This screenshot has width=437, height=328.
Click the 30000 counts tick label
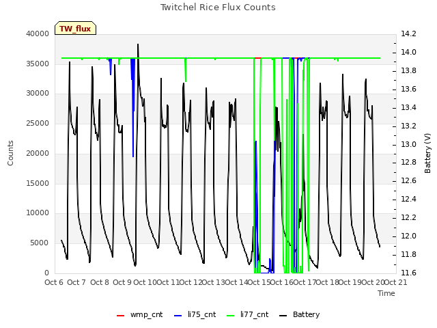tap(38, 94)
